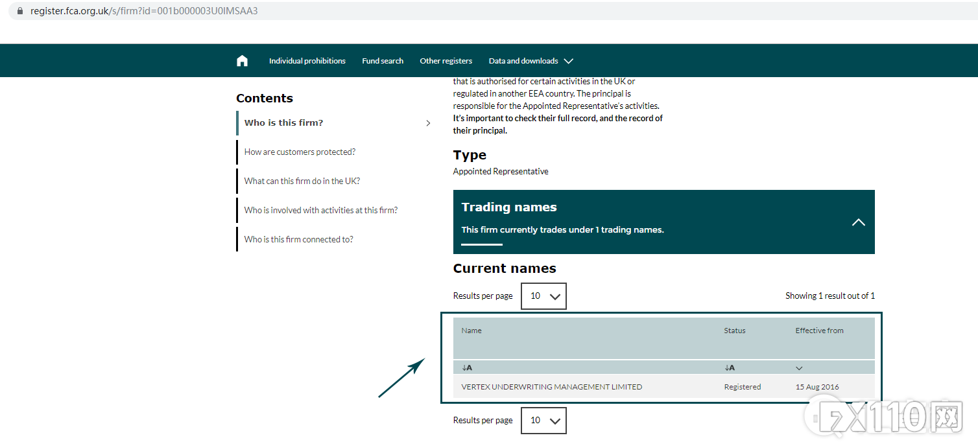
Task: Select the Who is this firm? contents item
Action: [283, 123]
